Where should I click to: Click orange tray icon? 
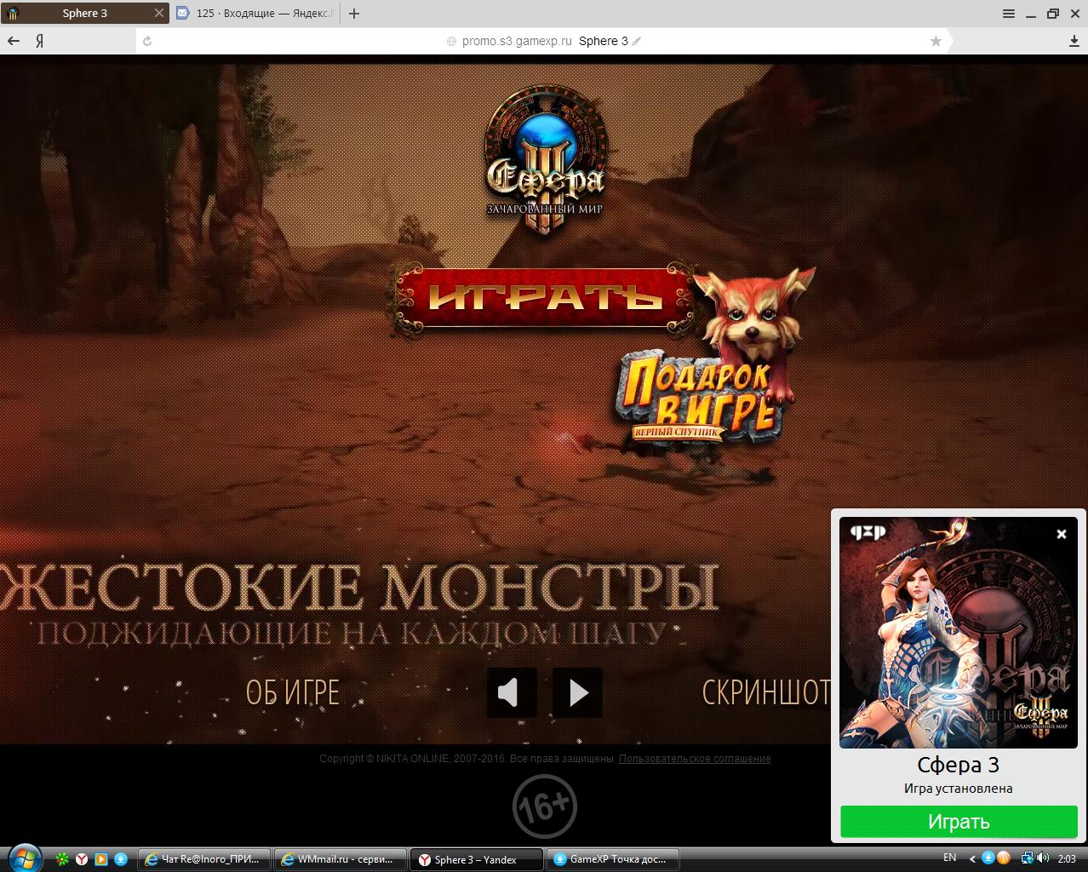(1003, 858)
